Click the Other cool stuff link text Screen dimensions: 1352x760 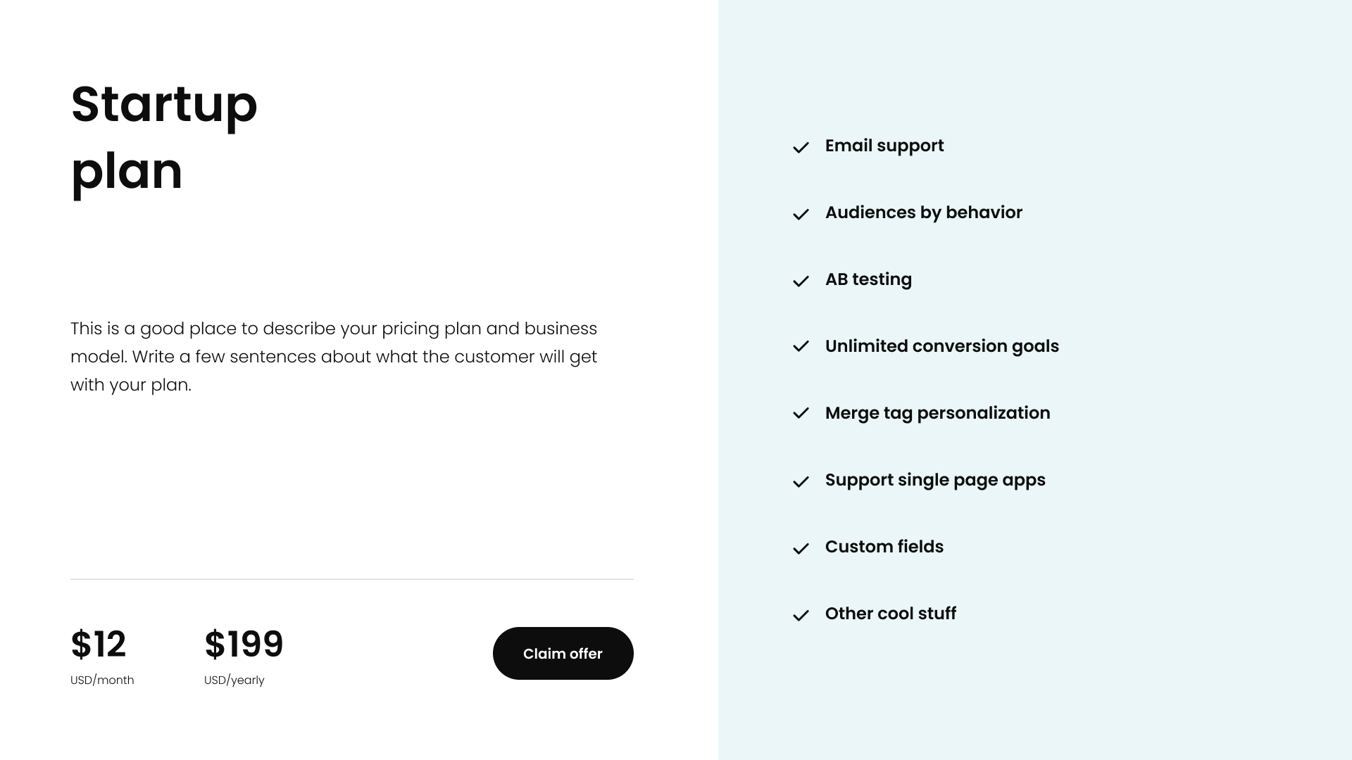click(x=891, y=613)
